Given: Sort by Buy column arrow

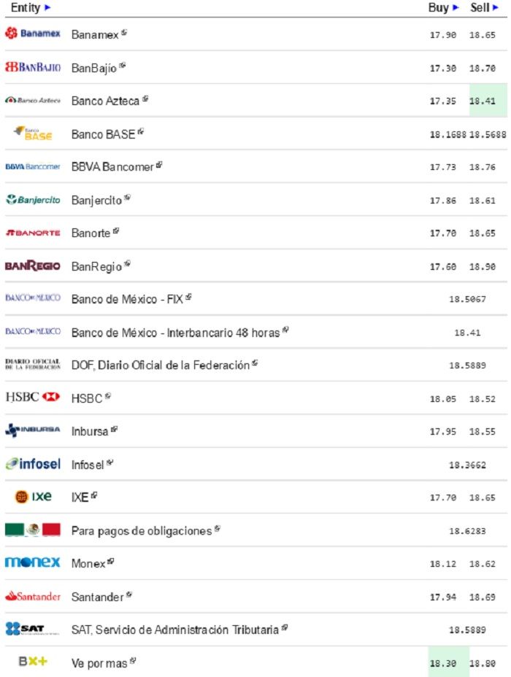Looking at the screenshot, I should coord(456,7).
